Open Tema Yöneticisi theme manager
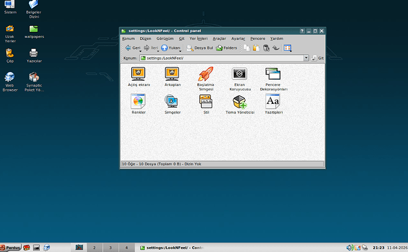The image size is (408, 252). [x=239, y=102]
